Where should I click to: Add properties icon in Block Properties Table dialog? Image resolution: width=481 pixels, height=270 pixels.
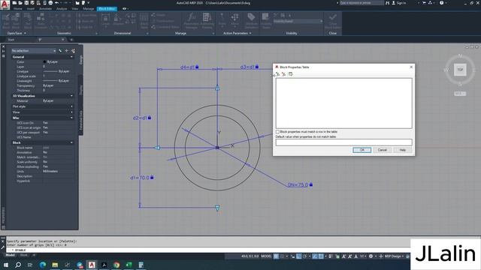coord(277,74)
